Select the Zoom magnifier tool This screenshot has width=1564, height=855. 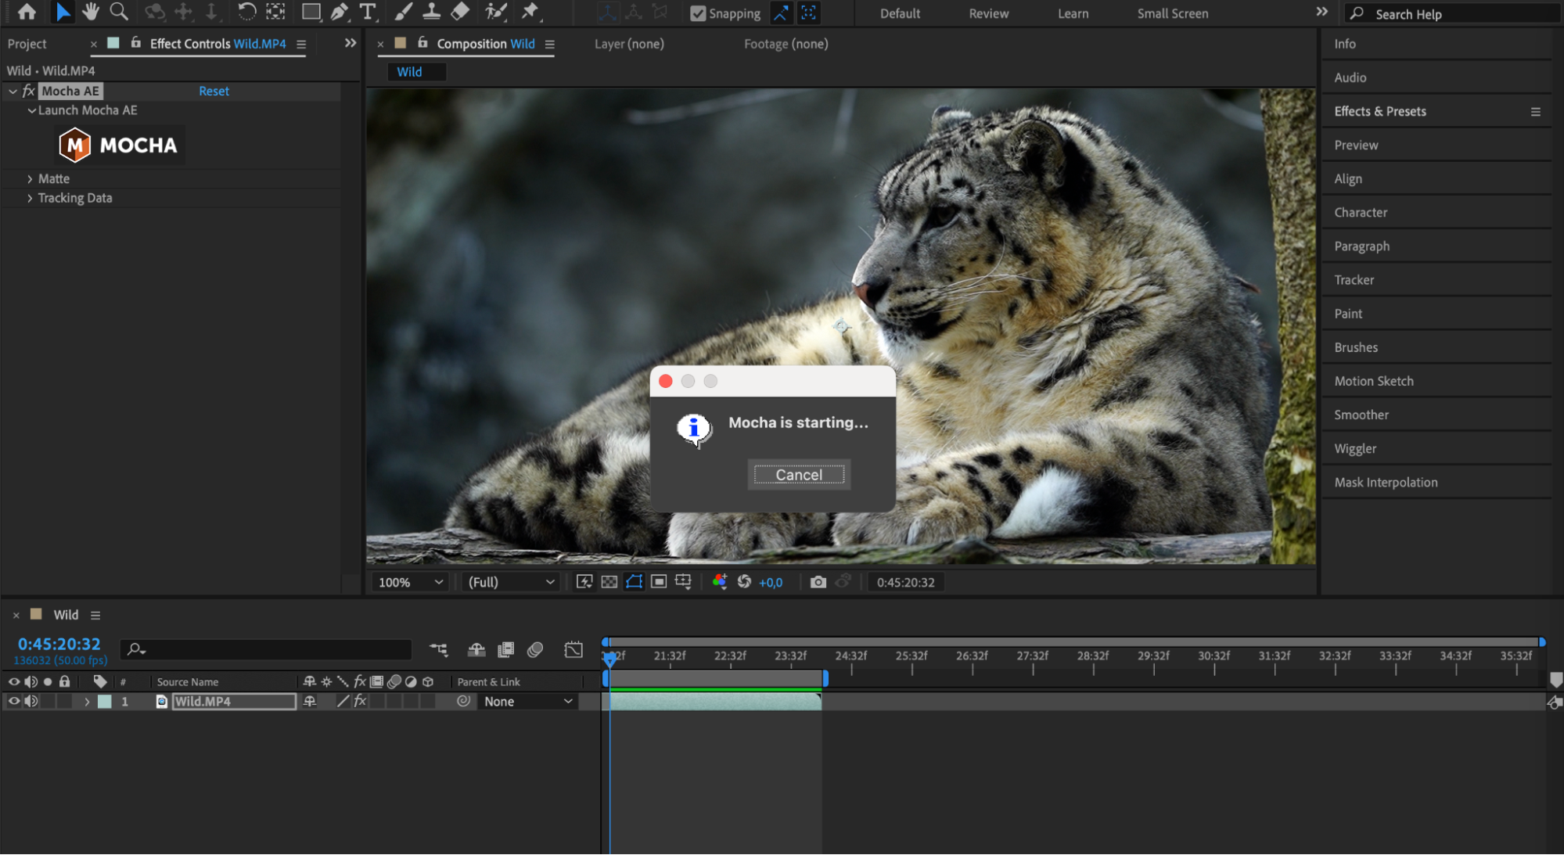pos(119,12)
